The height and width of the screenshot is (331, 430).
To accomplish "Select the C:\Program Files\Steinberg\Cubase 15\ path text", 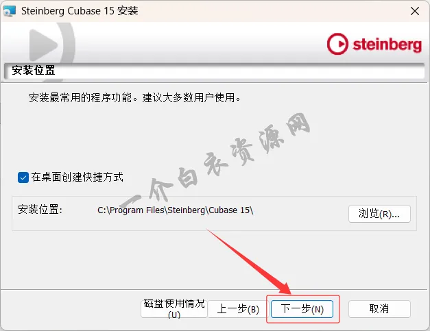I will 176,210.
